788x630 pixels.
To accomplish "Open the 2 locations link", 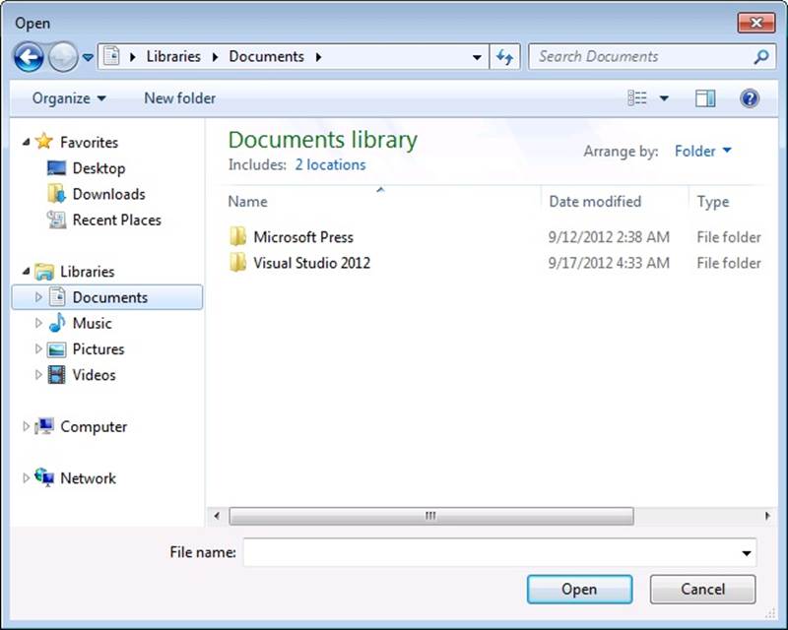I will (330, 164).
